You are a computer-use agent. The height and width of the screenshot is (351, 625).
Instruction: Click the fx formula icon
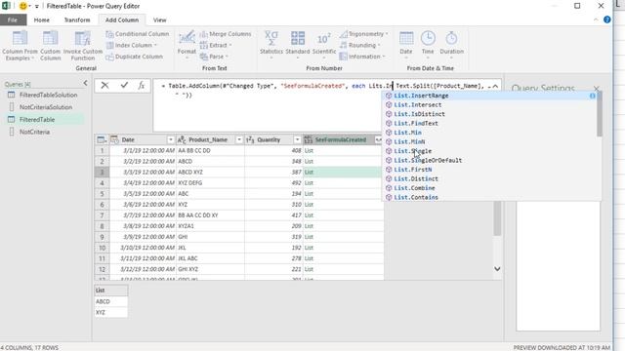(141, 85)
